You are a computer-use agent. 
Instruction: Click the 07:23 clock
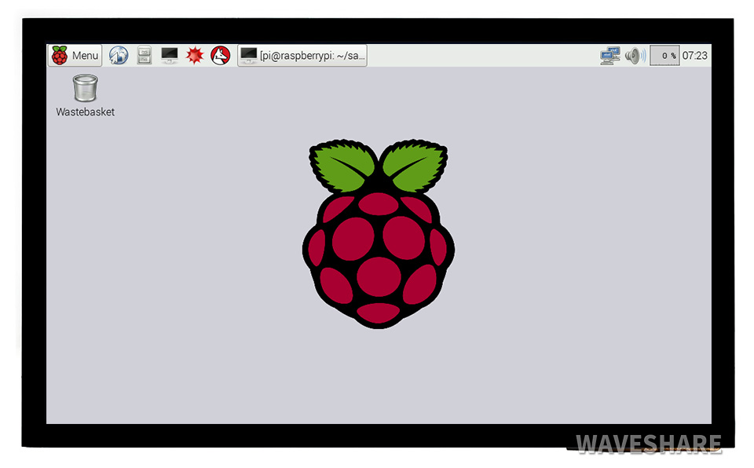(x=694, y=56)
